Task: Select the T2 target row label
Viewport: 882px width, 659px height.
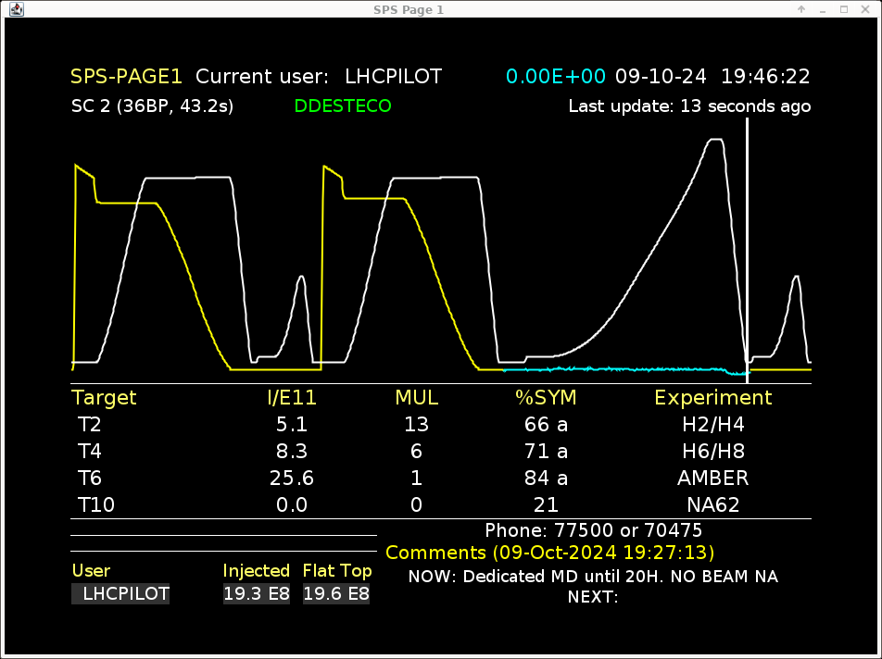Action: click(90, 425)
